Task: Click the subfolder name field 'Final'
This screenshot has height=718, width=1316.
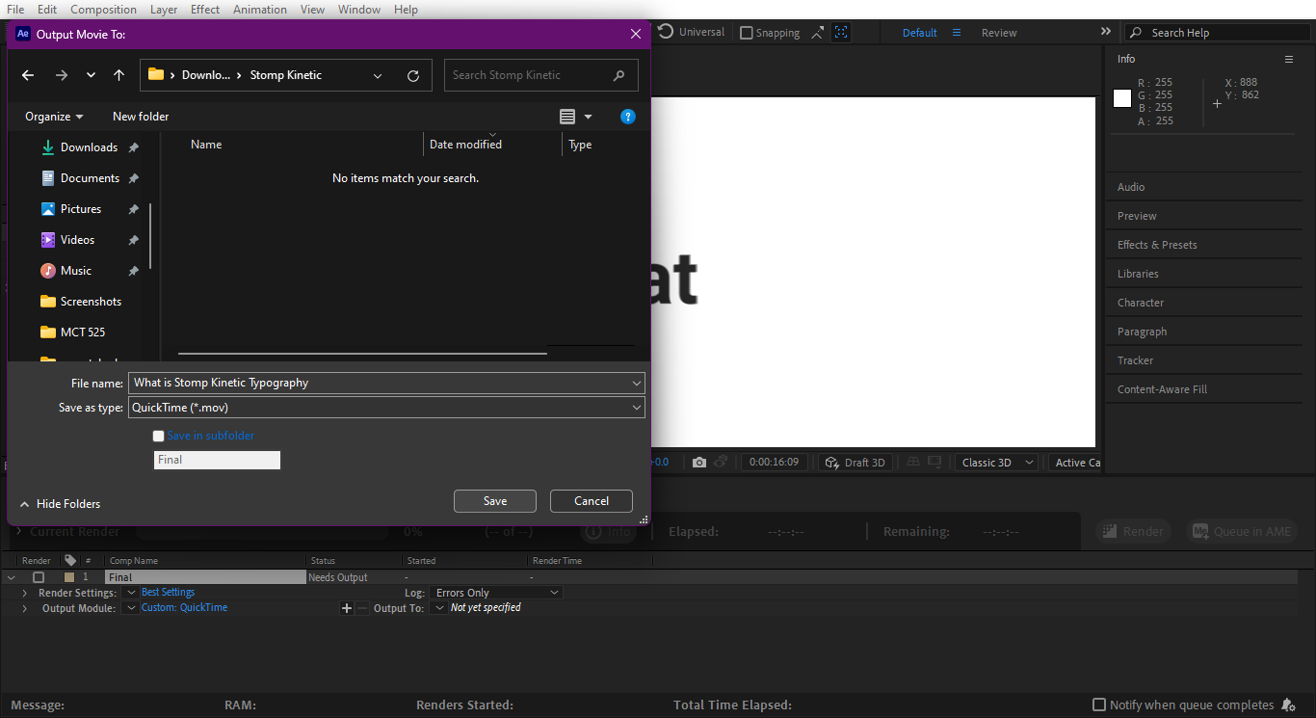Action: pyautogui.click(x=217, y=460)
